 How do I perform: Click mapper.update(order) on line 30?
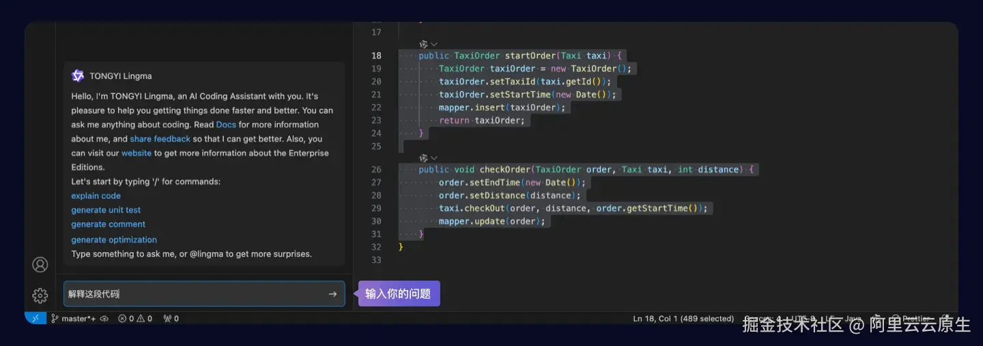coord(492,221)
